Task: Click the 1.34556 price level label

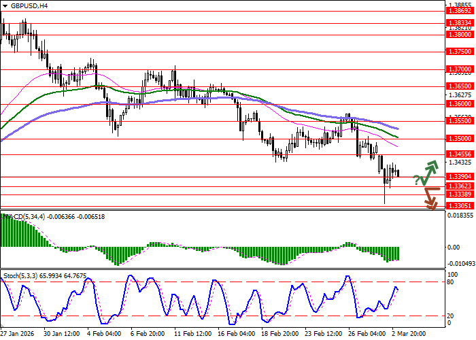Action: (459, 154)
